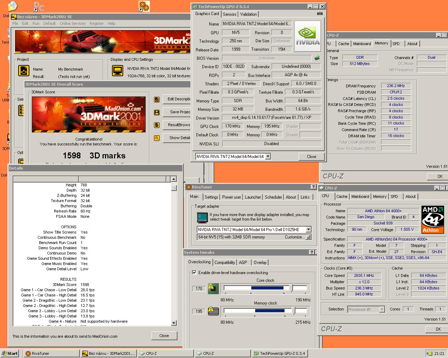
Task: Toggle Enable driver-level hardware overclocking checkbox
Action: point(194,273)
